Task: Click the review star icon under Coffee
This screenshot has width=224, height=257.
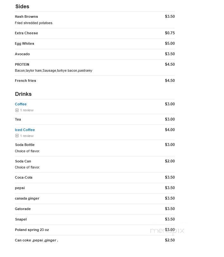Action: pos(17,110)
